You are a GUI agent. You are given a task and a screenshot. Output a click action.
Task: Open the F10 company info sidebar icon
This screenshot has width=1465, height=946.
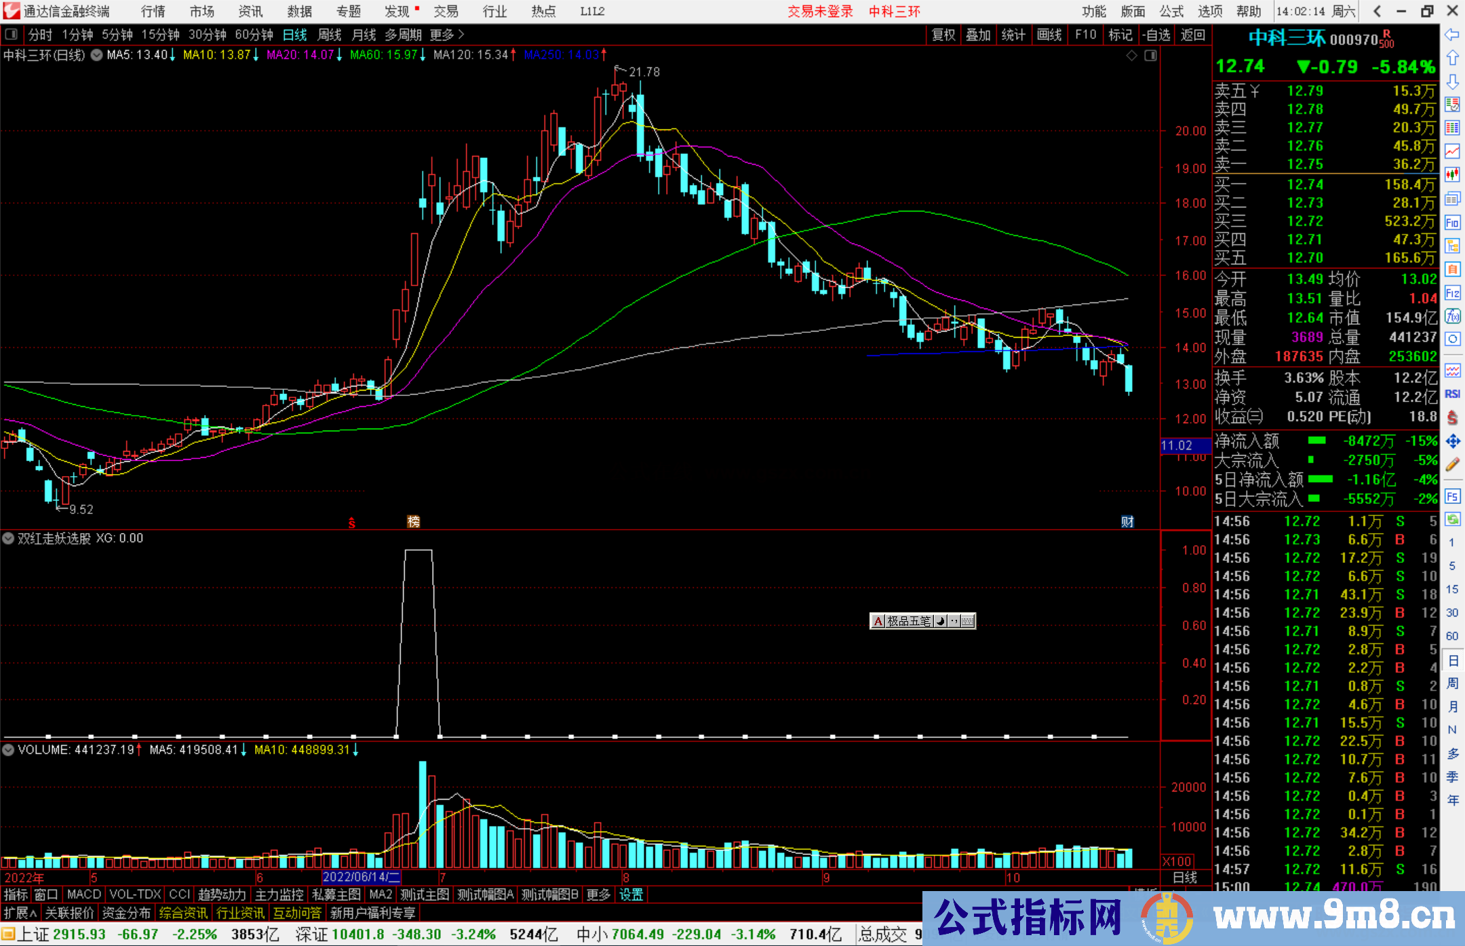tap(1452, 222)
